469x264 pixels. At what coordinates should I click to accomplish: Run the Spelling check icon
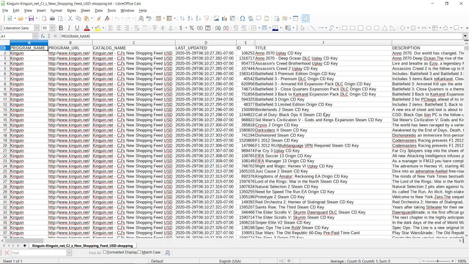[149, 18]
